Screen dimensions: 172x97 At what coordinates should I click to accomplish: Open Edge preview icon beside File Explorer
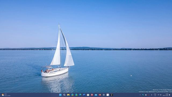(x=72, y=95)
